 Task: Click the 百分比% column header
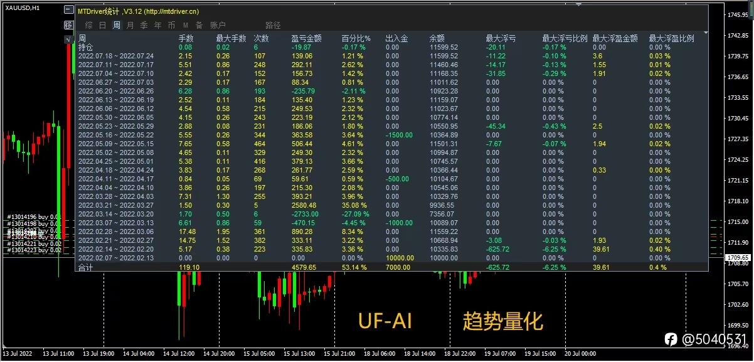(x=356, y=38)
